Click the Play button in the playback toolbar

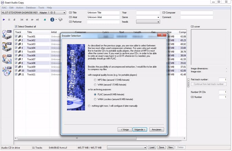coord(4,20)
